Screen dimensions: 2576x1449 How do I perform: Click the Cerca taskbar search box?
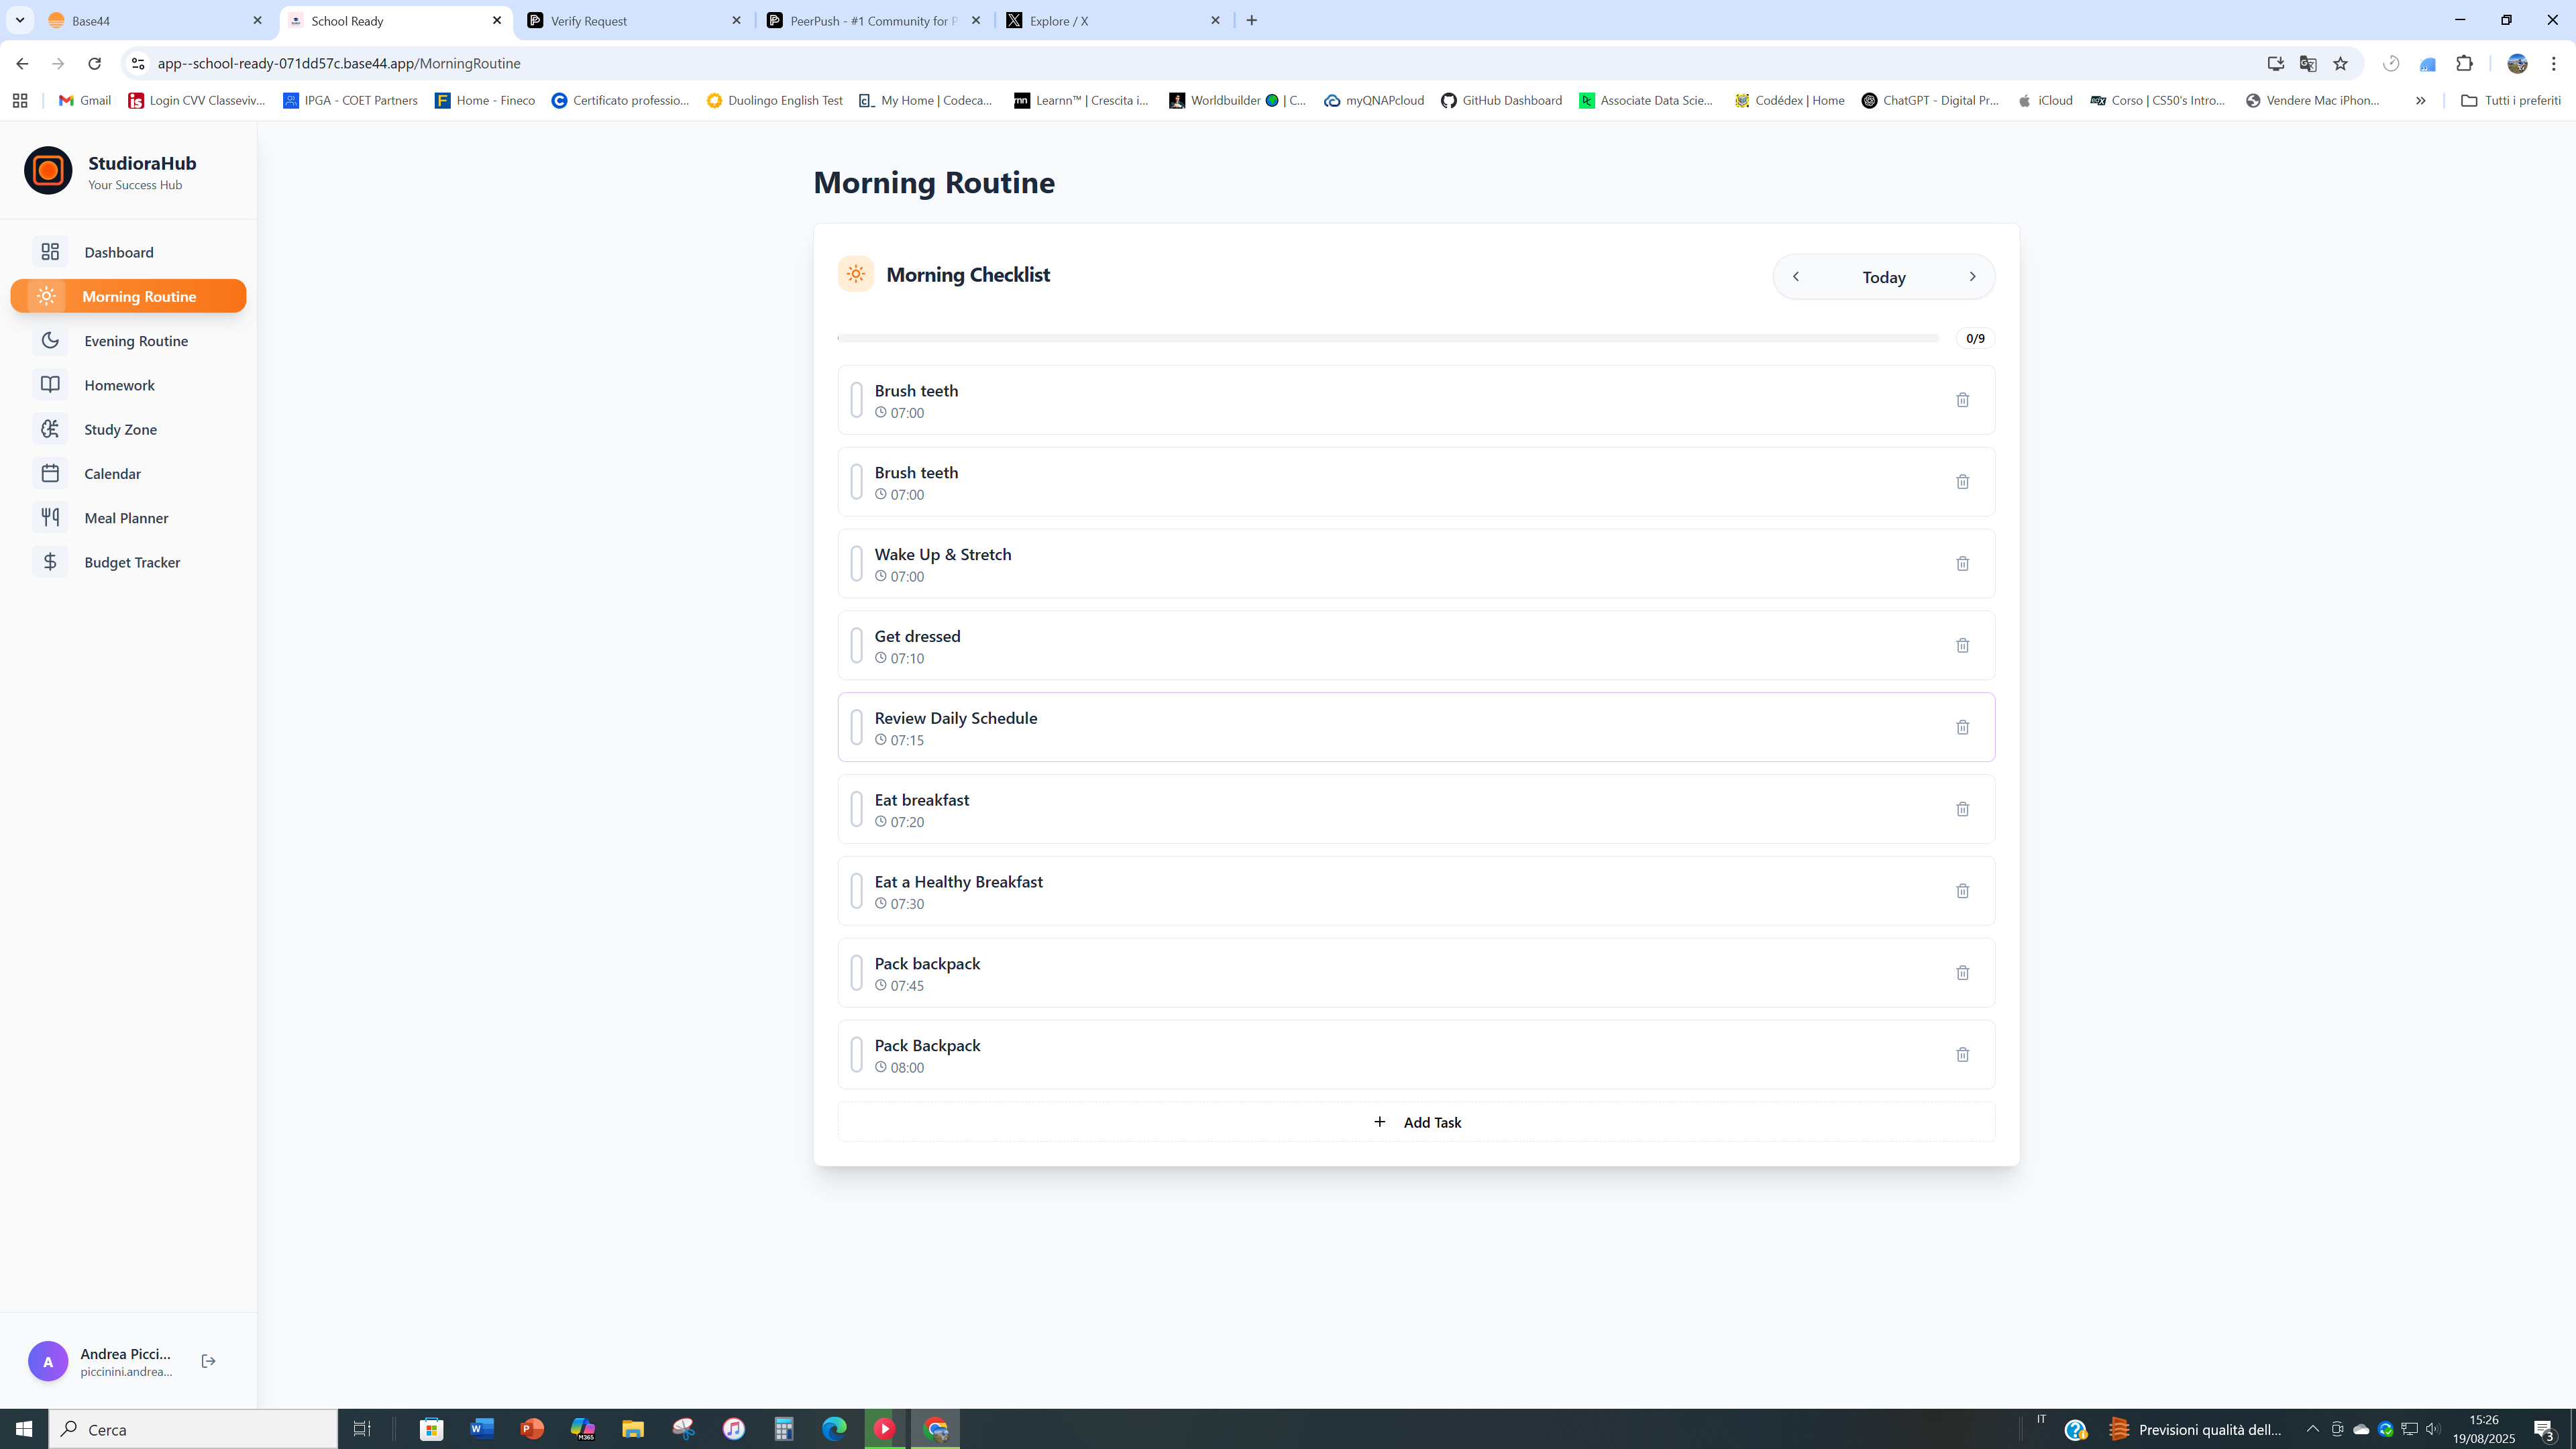[x=194, y=1429]
